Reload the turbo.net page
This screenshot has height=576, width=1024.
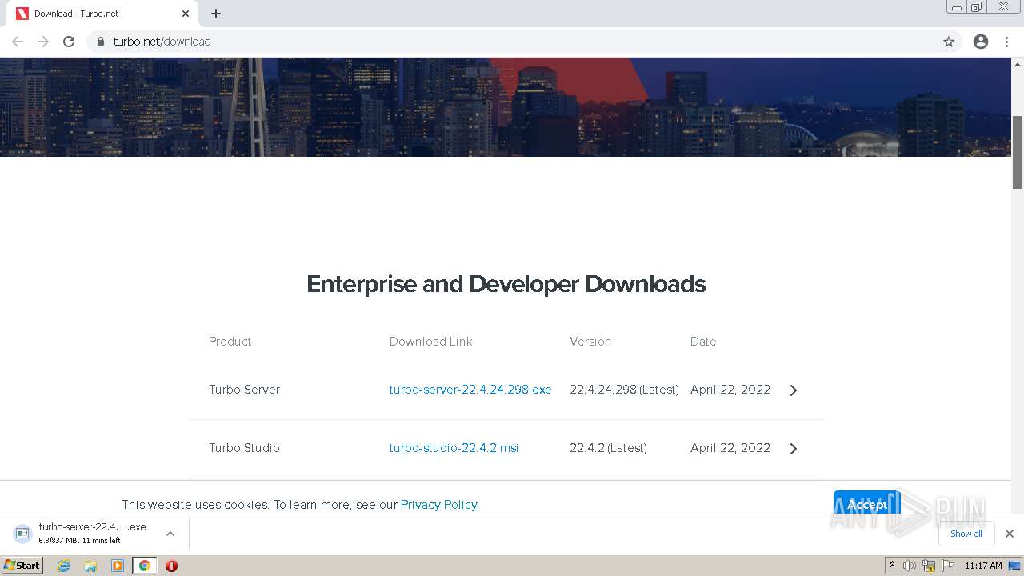pos(69,42)
